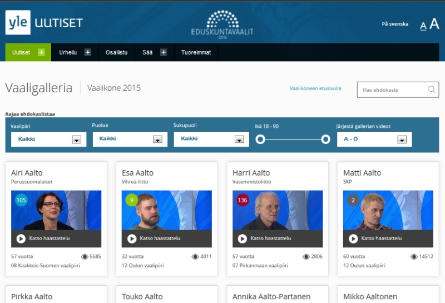Expand the plus next to Urheilu
The image size is (445, 303).
(87, 52)
